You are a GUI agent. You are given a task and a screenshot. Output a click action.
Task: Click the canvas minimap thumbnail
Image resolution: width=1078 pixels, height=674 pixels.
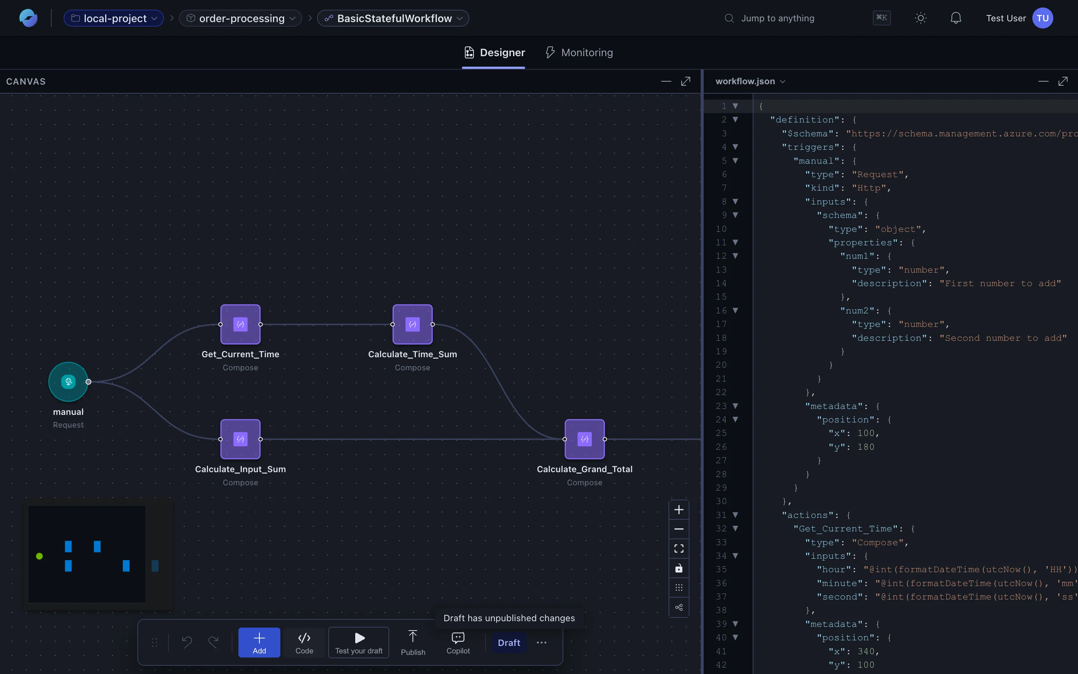pyautogui.click(x=98, y=554)
